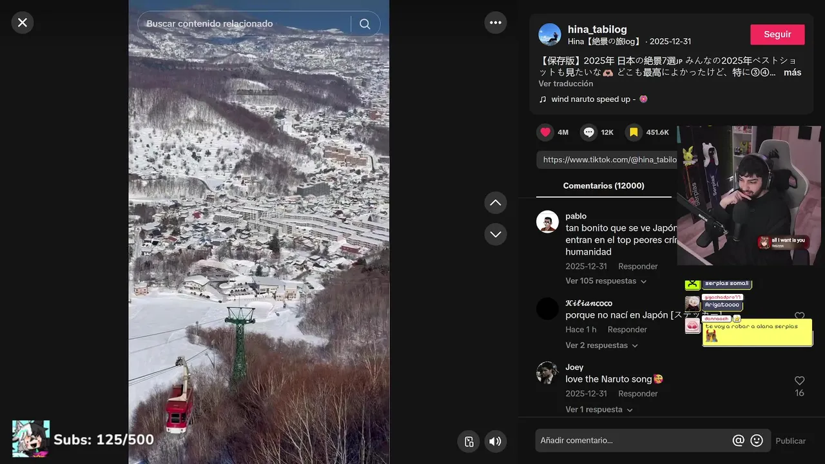Viewport: 825px width, 464px height.
Task: Open the three-dots more options menu
Action: [x=496, y=23]
